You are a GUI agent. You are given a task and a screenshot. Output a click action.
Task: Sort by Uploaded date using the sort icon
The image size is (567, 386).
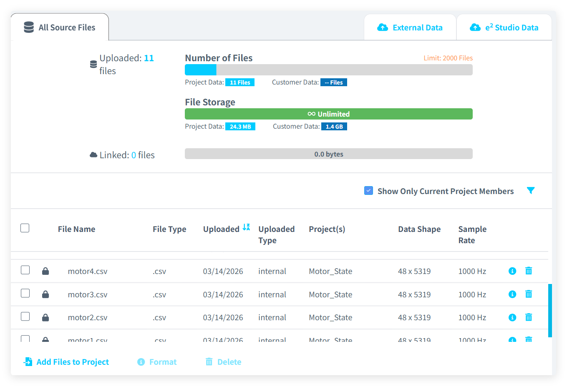[247, 227]
